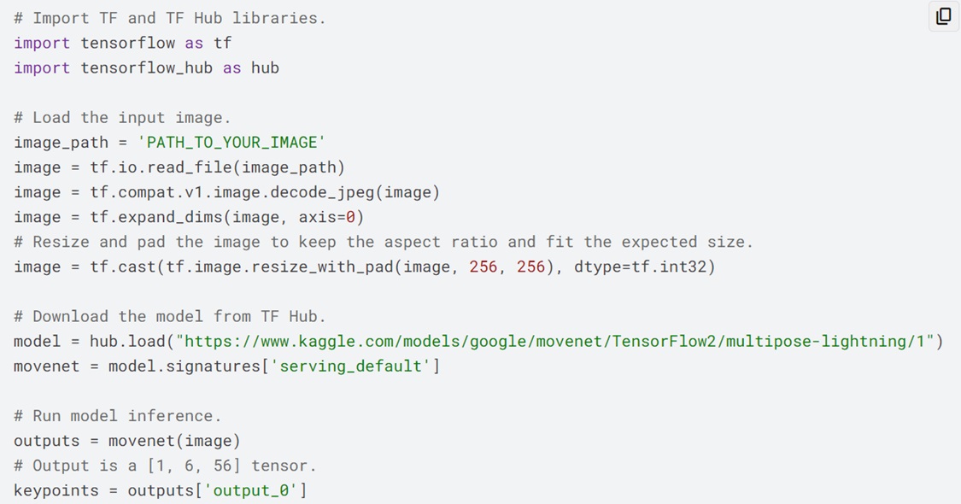The image size is (961, 504).
Task: Click the comment '# Load the input image.'
Action: click(122, 118)
